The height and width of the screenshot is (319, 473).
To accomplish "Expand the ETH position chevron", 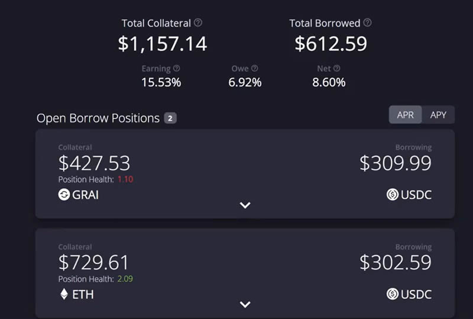I will click(245, 304).
